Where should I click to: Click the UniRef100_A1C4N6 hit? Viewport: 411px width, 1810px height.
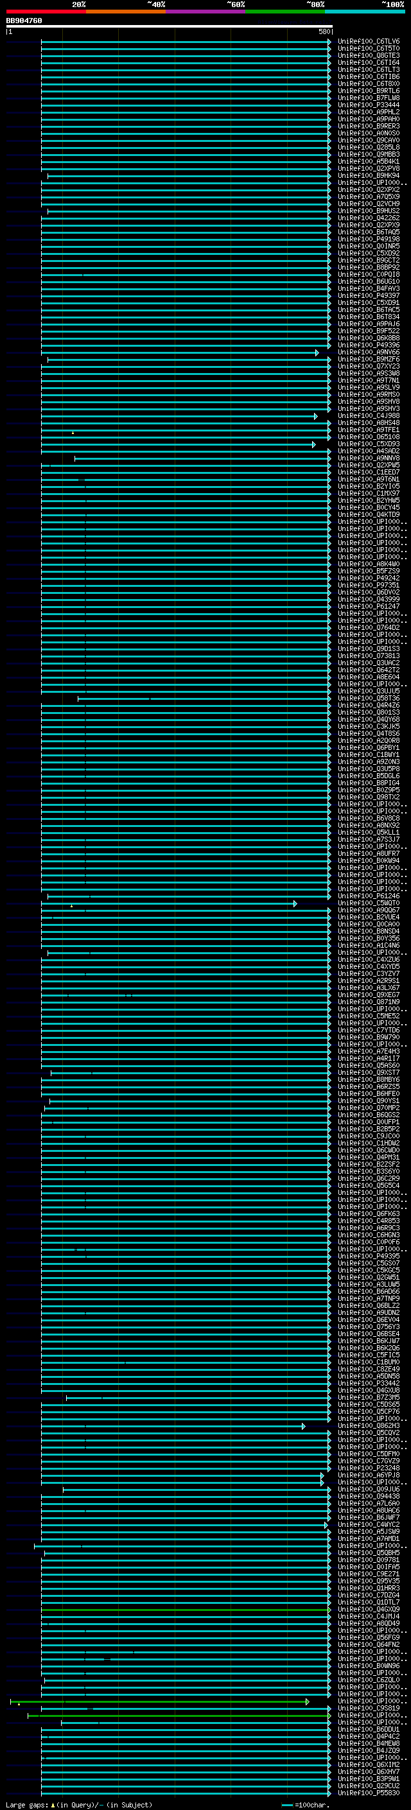pos(368,946)
